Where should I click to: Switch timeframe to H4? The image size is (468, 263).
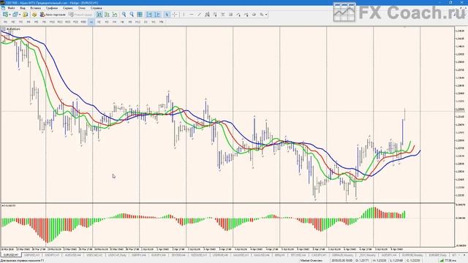(115, 22)
